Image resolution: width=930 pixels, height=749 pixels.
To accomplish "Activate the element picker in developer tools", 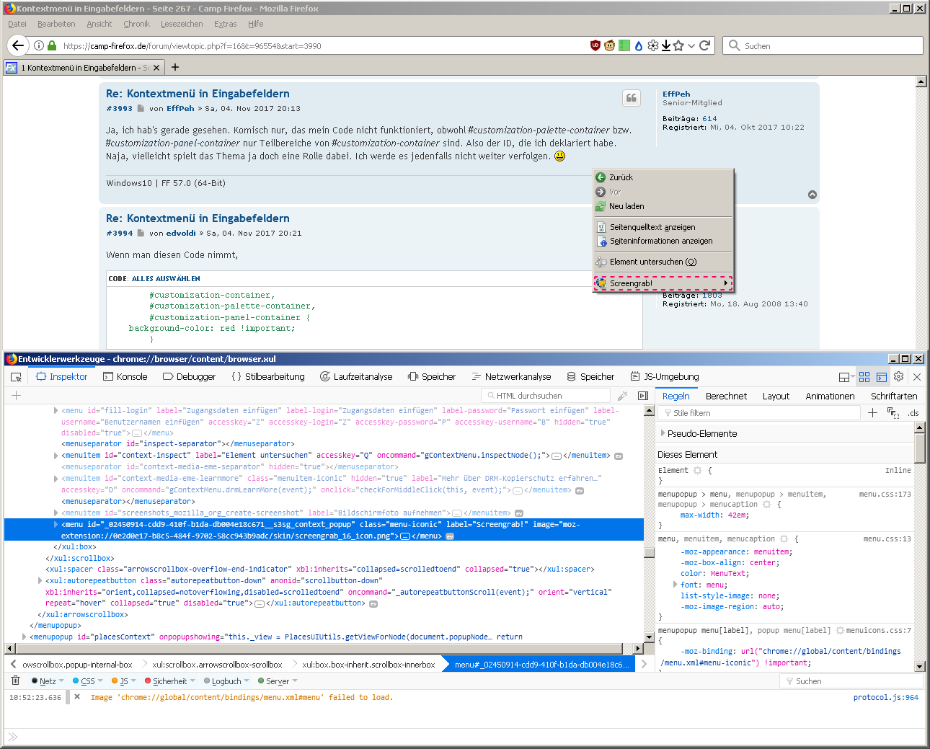I will click(x=16, y=377).
